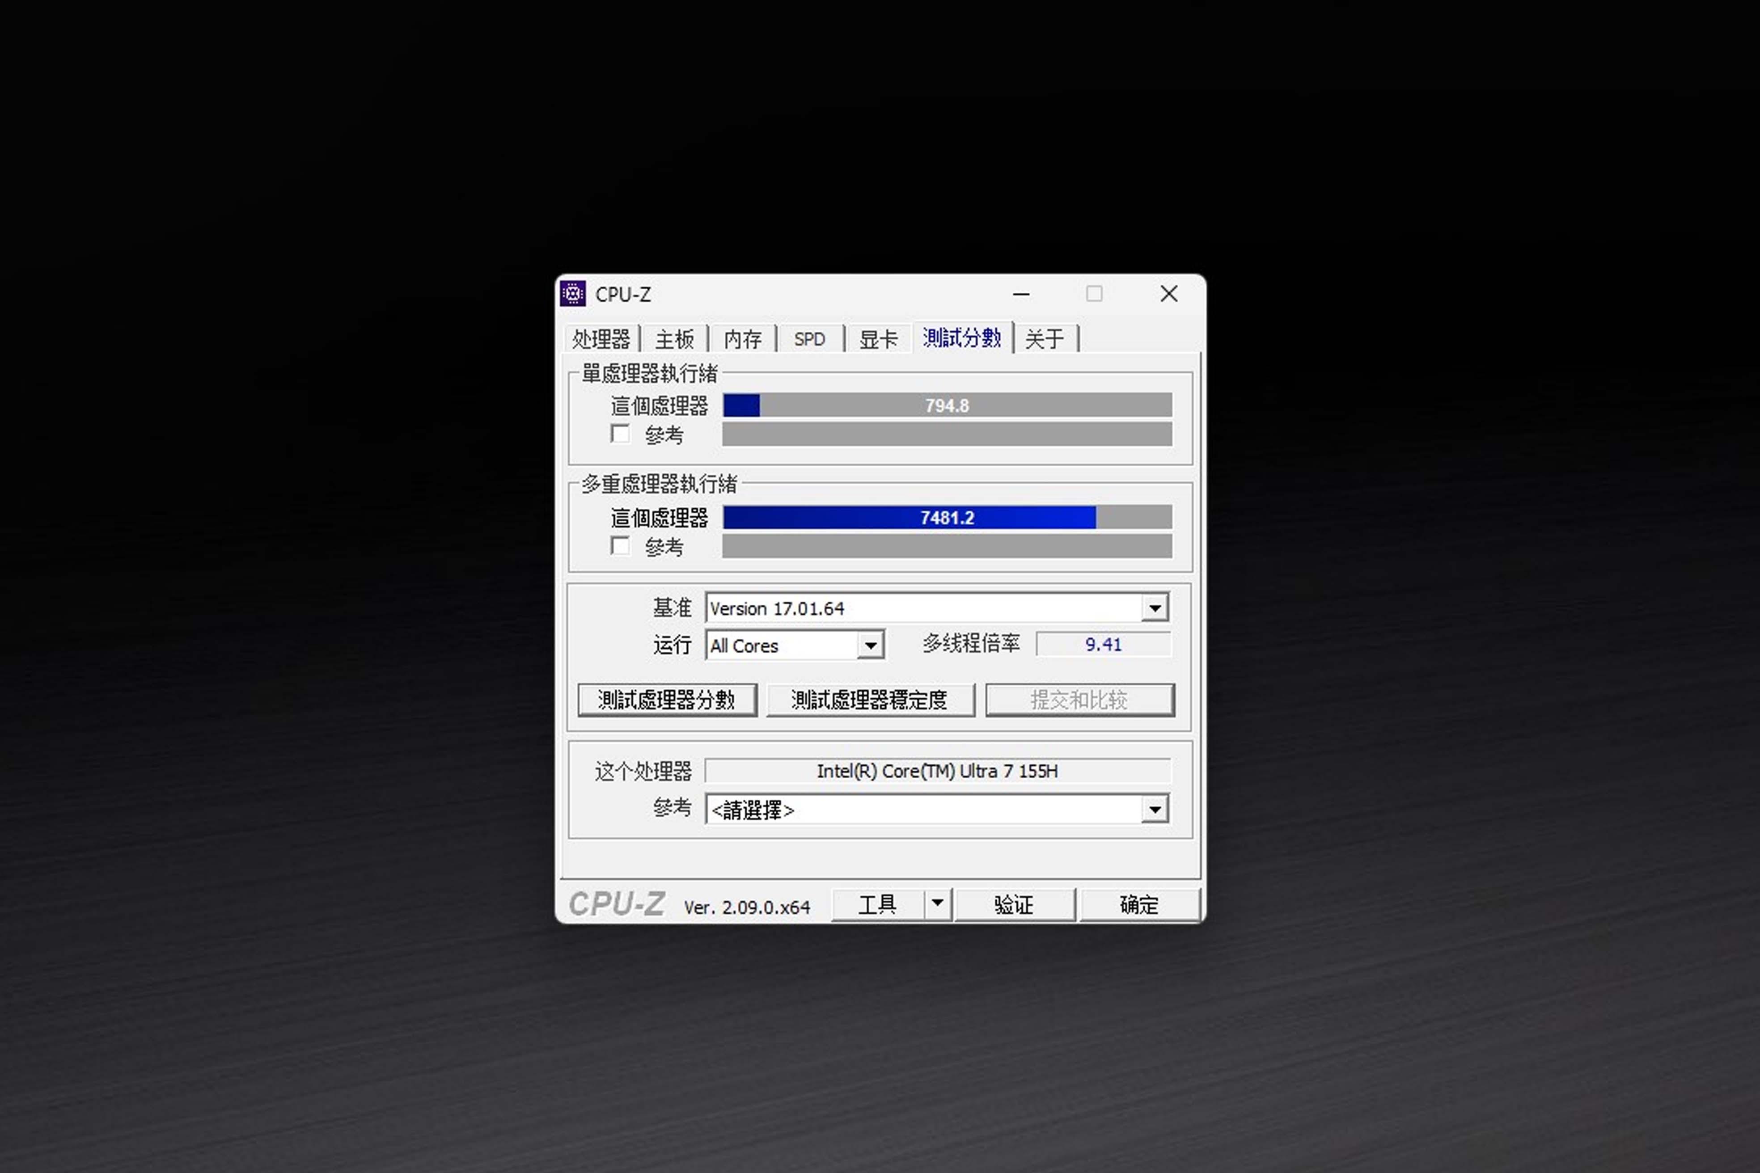Click the CPU-Z app icon in title bar

[x=572, y=294]
